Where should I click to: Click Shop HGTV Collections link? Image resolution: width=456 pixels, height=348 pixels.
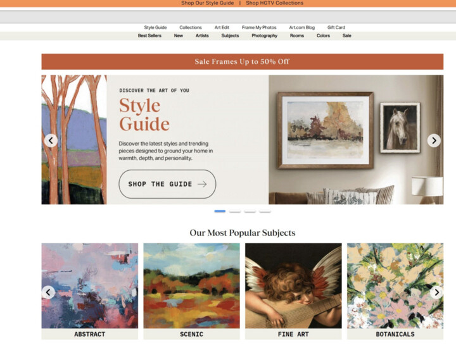(274, 3)
